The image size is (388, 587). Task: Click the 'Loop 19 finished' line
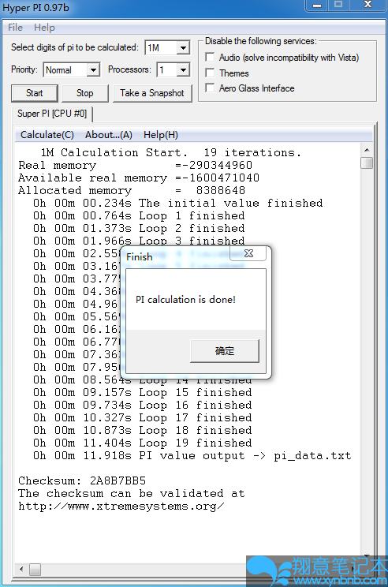pyautogui.click(x=143, y=443)
